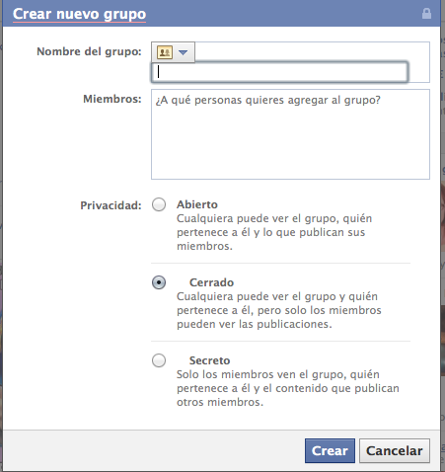Screen dimensions: 445x472
Task: Click the Abierto option label text
Action: [197, 204]
